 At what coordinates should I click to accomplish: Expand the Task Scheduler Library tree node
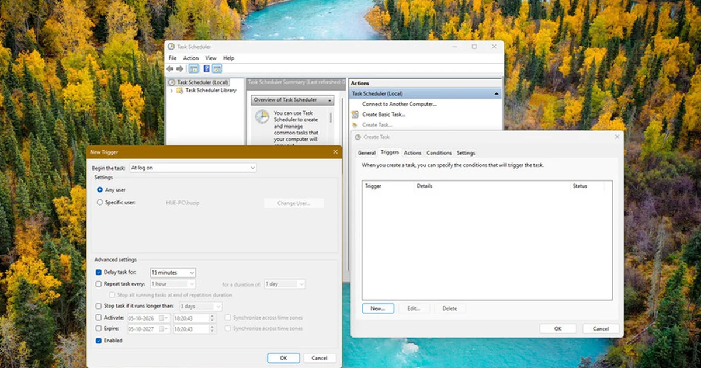tap(171, 91)
